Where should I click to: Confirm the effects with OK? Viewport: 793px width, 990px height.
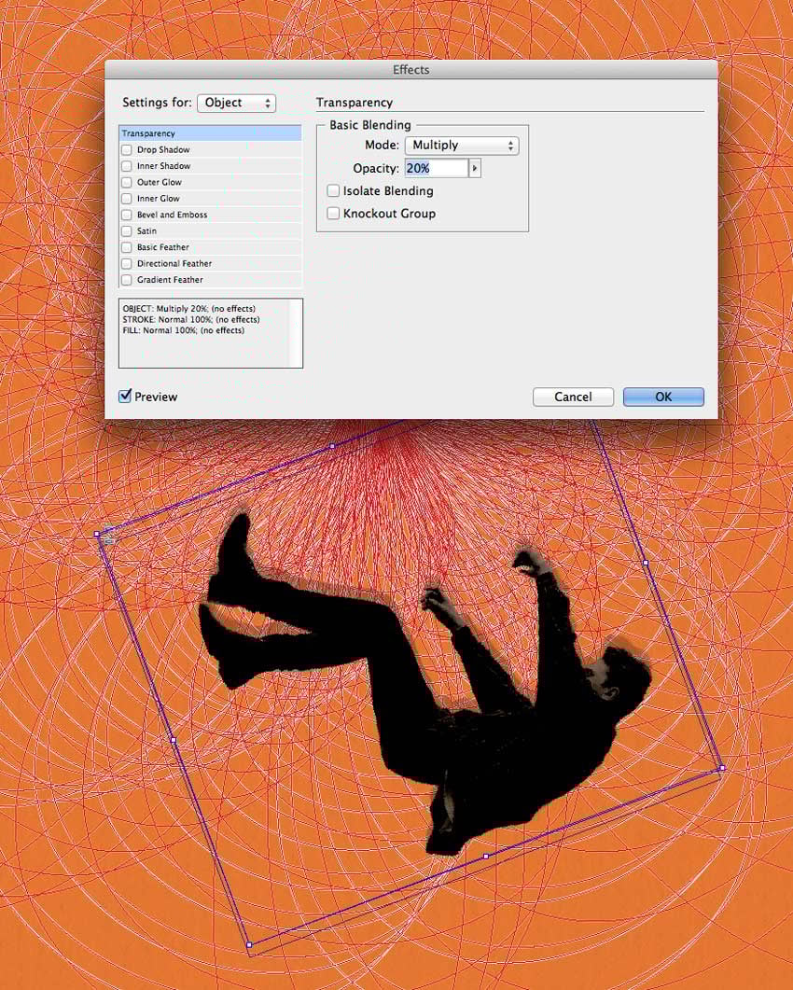click(663, 397)
